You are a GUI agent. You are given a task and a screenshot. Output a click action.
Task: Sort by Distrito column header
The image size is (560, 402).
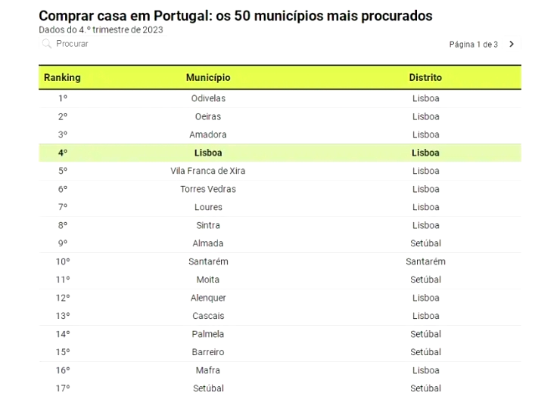425,77
